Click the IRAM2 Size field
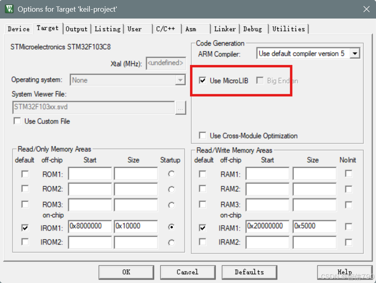Image resolution: width=376 pixels, height=283 pixels. pos(315,242)
